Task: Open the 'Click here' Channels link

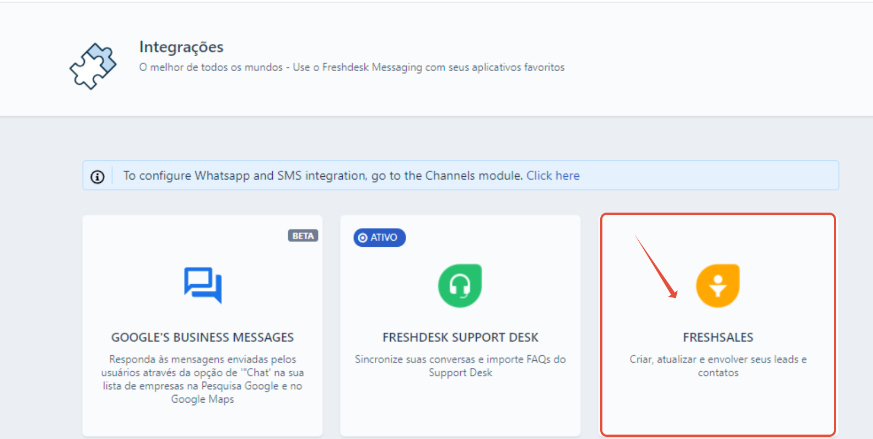Action: [x=553, y=176]
